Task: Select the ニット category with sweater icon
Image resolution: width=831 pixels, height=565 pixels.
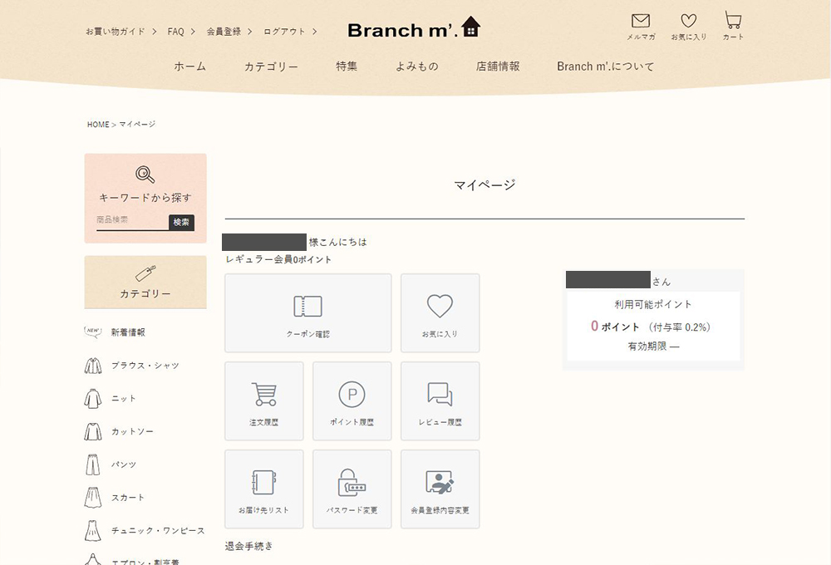Action: tap(116, 398)
